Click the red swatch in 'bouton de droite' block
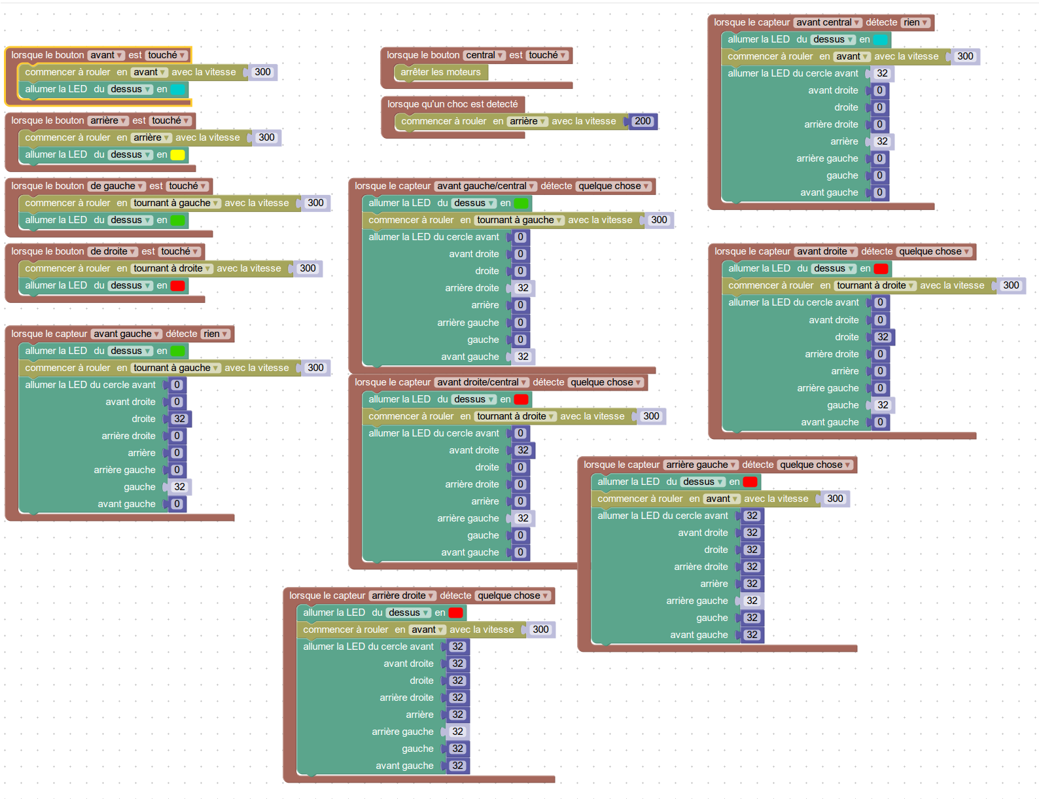1039x799 pixels. click(x=178, y=286)
